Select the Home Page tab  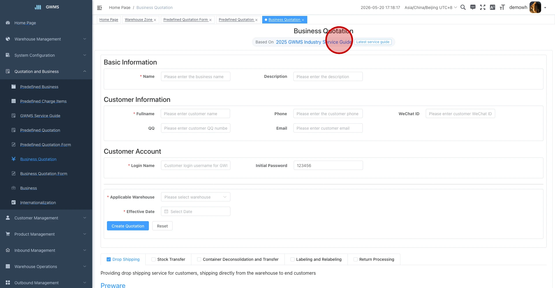point(109,20)
